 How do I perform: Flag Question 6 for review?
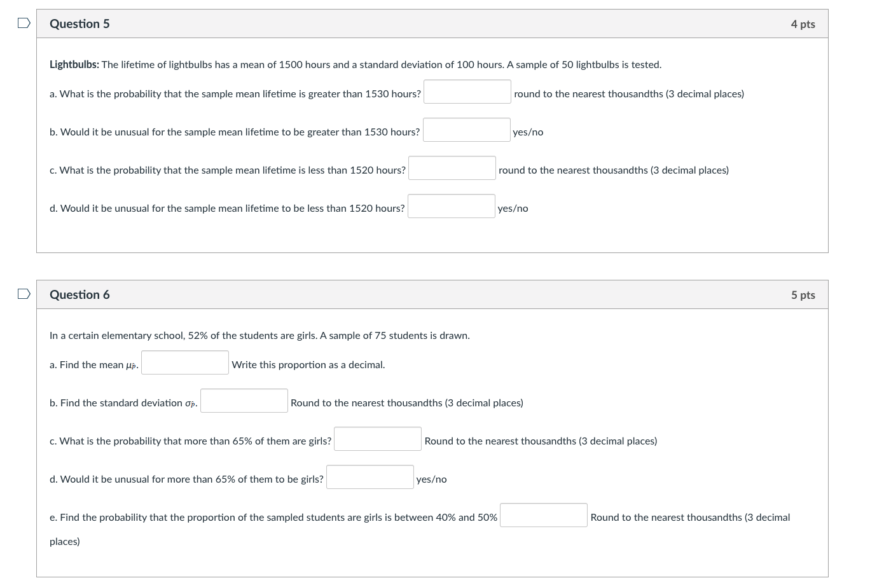coord(24,292)
